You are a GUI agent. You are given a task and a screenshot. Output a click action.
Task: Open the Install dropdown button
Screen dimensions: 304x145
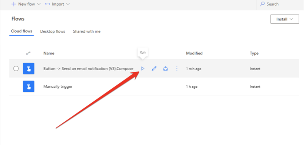tap(285, 19)
